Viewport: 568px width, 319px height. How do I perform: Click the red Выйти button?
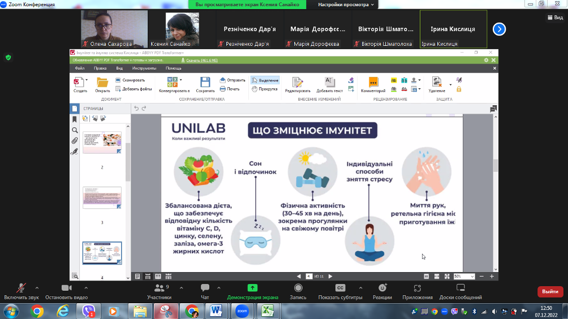550,291
